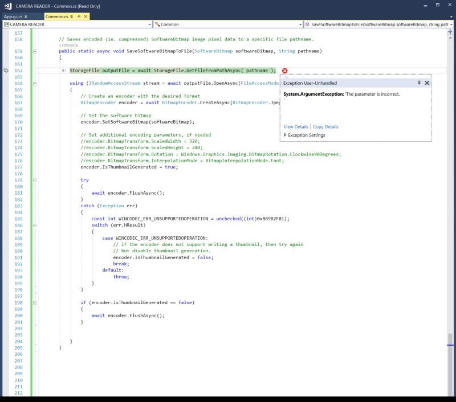Click Copy Details in the exception popup
Image resolution: width=456 pixels, height=402 pixels.
point(325,126)
